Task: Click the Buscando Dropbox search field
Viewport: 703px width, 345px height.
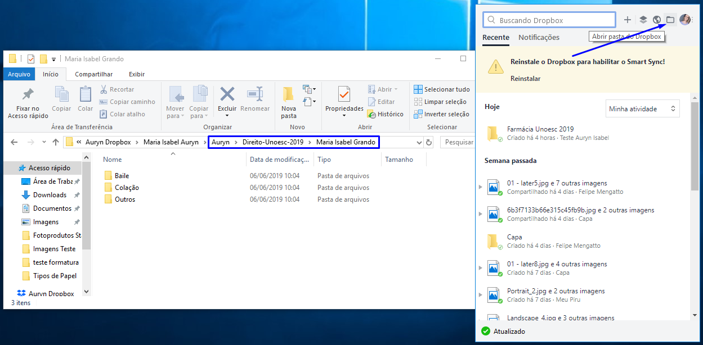Action: click(x=549, y=20)
